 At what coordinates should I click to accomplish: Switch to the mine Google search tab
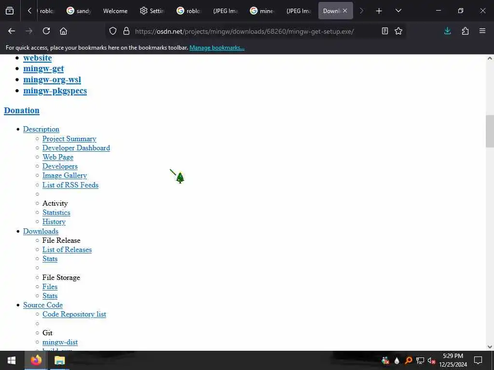click(262, 11)
